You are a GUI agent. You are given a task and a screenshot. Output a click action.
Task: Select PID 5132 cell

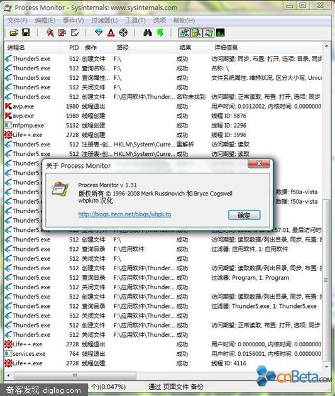click(72, 125)
